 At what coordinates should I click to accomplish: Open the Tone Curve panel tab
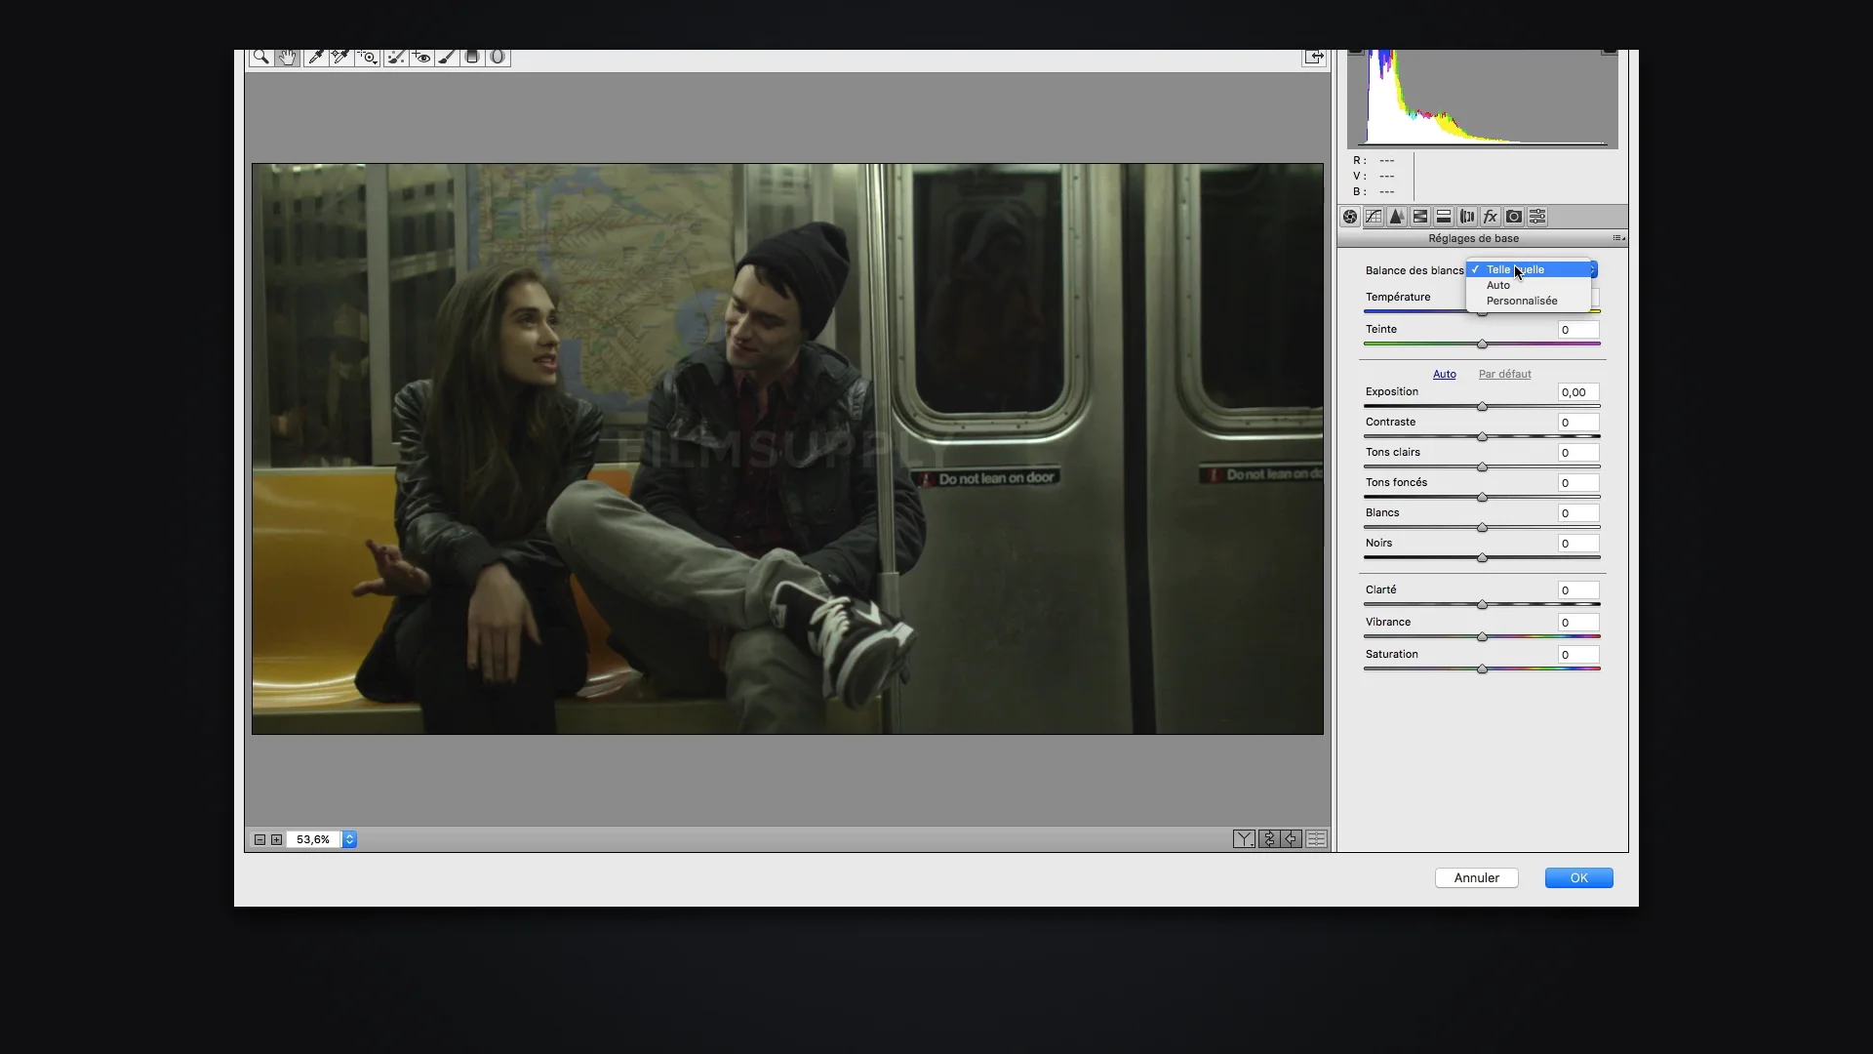[1374, 217]
